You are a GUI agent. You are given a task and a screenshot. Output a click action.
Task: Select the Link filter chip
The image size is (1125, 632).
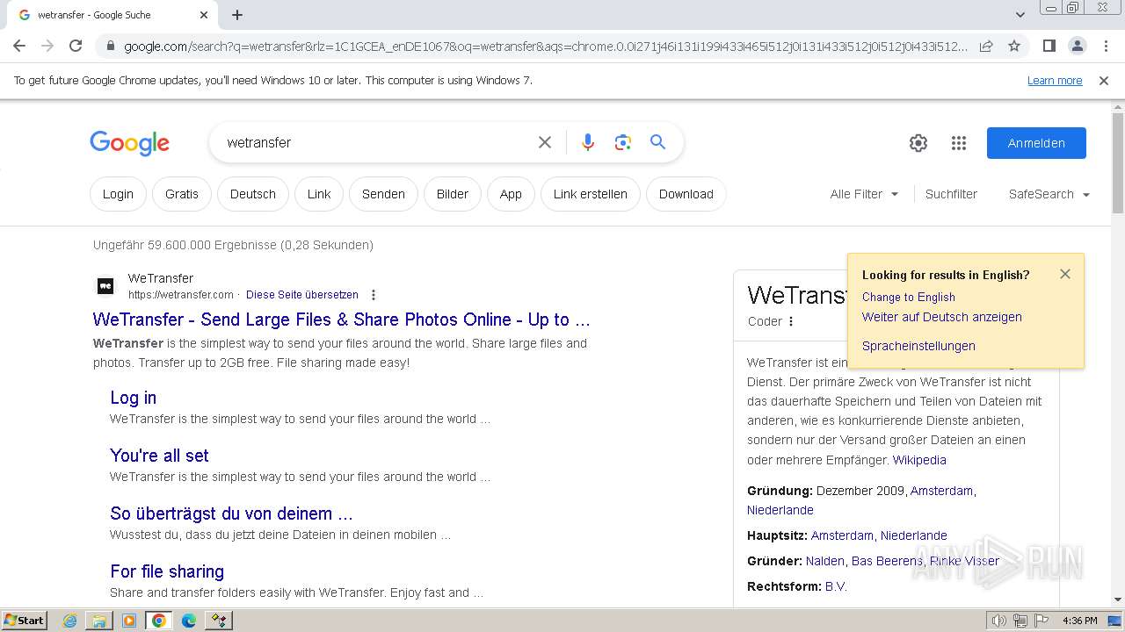[319, 194]
